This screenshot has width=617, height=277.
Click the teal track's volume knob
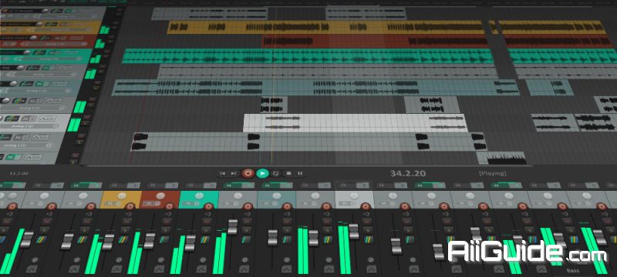pyautogui.click(x=27, y=52)
